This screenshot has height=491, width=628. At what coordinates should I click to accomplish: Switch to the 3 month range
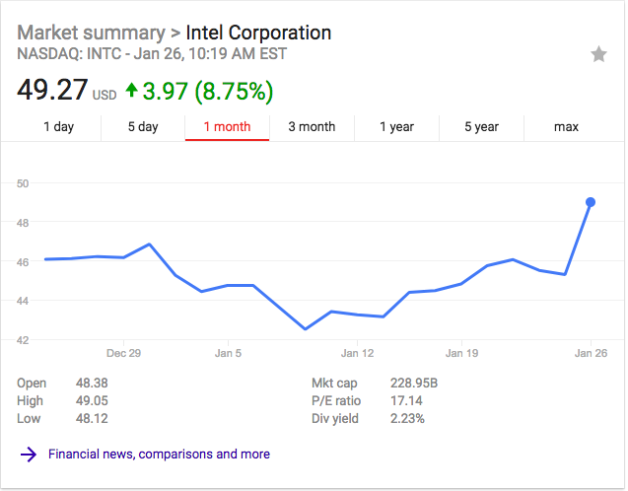pos(312,126)
